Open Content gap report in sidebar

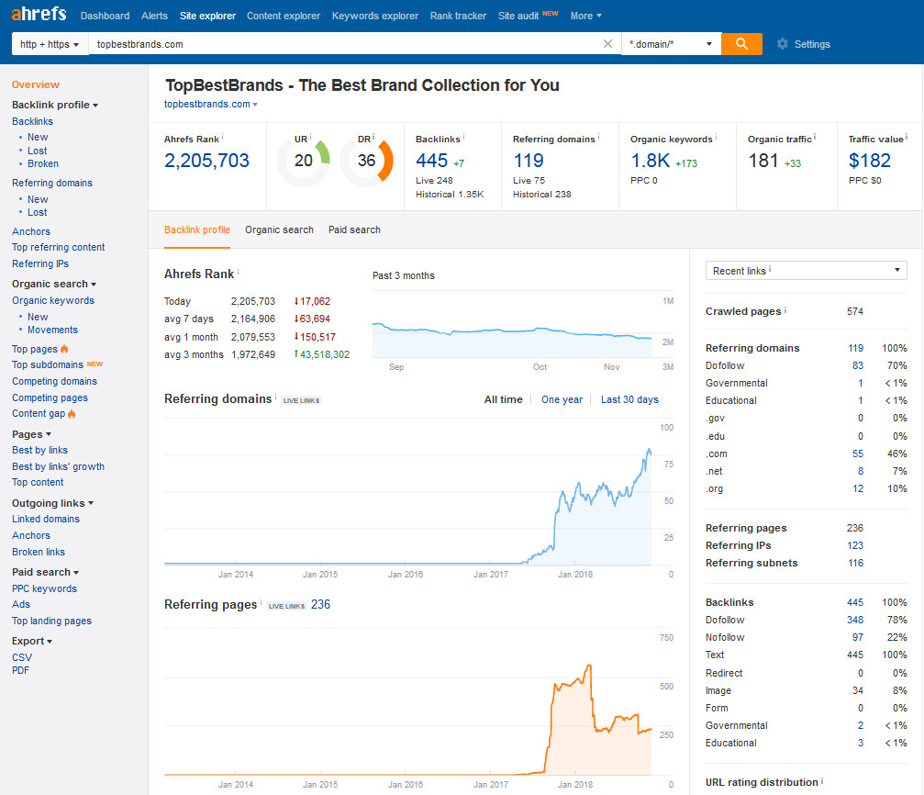click(x=39, y=414)
